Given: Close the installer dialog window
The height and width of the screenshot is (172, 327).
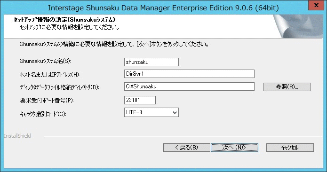Looking at the screenshot, I should click(316, 5).
